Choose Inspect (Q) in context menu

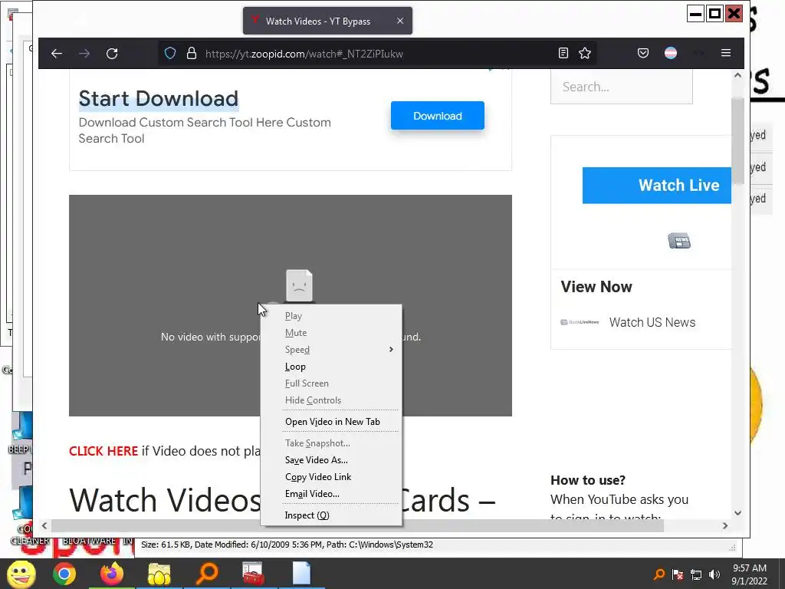click(x=331, y=515)
